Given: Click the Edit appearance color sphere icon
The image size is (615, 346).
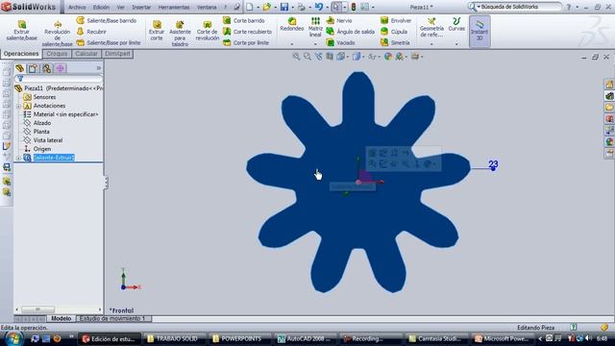Looking at the screenshot, I should 388,57.
